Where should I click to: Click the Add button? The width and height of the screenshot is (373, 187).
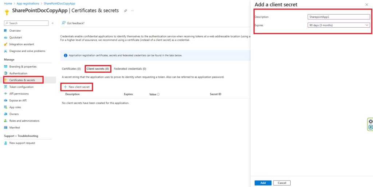[x=263, y=183]
